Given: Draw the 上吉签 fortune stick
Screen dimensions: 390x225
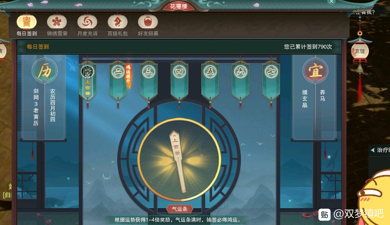Looking at the screenshot, I should tap(178, 161).
